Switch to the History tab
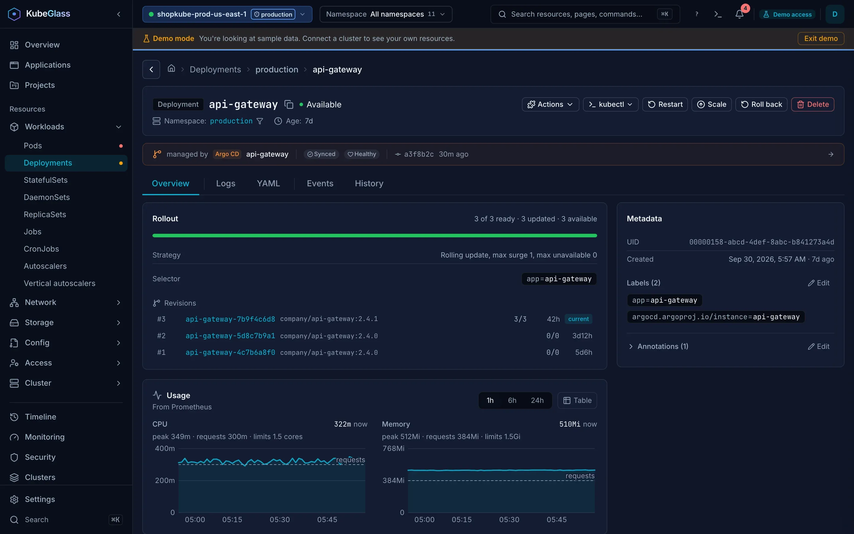The width and height of the screenshot is (854, 534). pos(369,183)
